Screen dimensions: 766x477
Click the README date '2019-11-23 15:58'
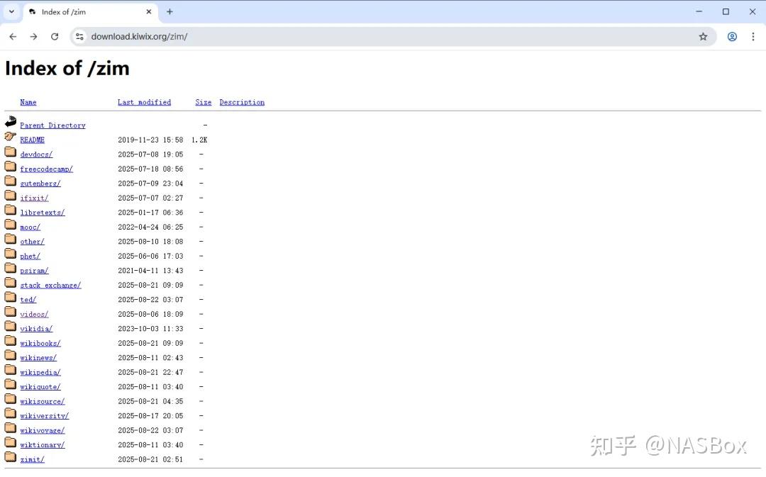150,140
